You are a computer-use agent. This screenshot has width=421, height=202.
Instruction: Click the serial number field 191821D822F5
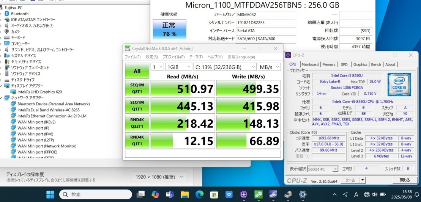266,23
